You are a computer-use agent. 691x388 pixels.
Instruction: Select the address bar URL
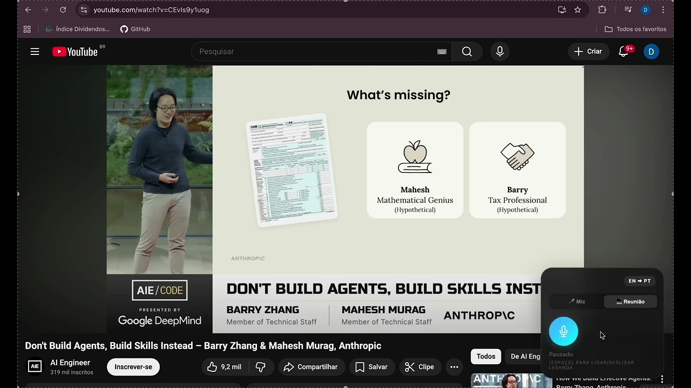pyautogui.click(x=151, y=10)
